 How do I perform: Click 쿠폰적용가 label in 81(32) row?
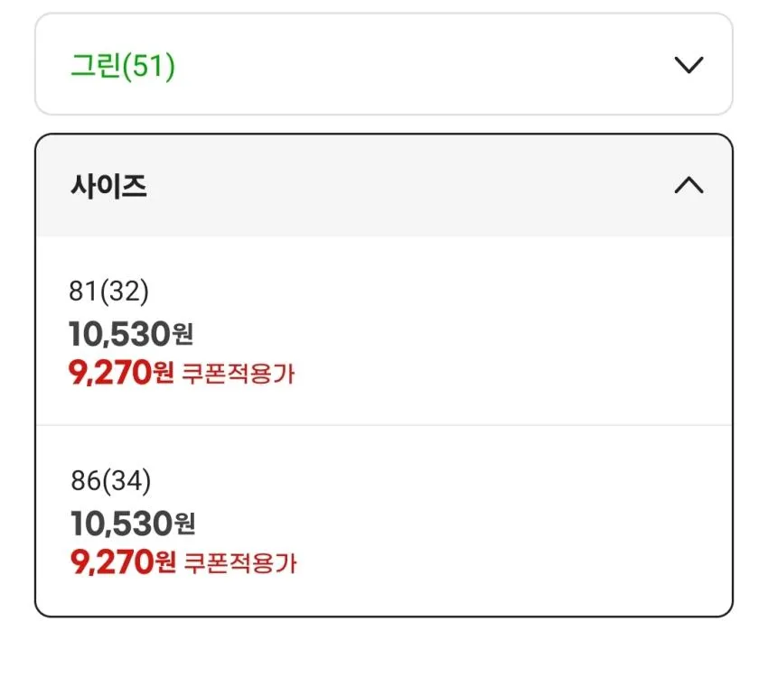point(239,374)
